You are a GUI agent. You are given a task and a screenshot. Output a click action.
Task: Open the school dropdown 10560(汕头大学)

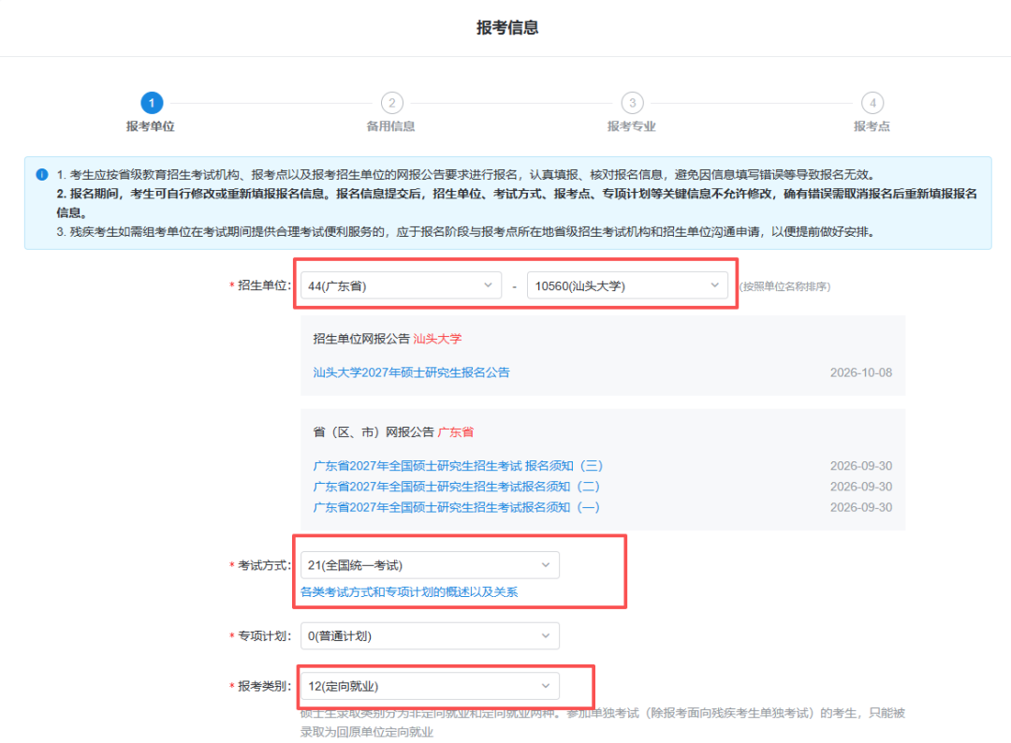click(627, 285)
